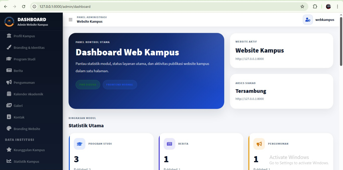The height and width of the screenshot is (170, 343).
Task: Click the graduation cap icon on Program Studi card
Action: (79, 144)
